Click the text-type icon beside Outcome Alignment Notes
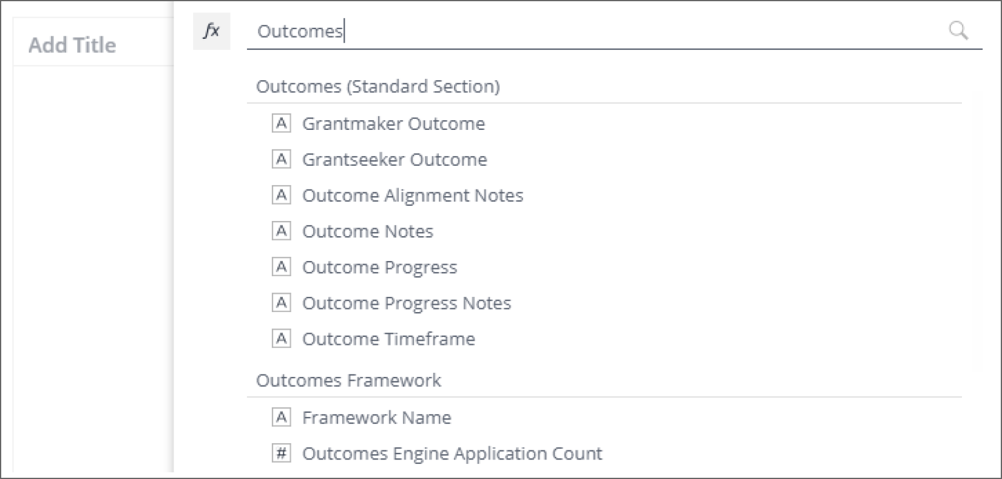The height and width of the screenshot is (479, 1002). [x=281, y=195]
